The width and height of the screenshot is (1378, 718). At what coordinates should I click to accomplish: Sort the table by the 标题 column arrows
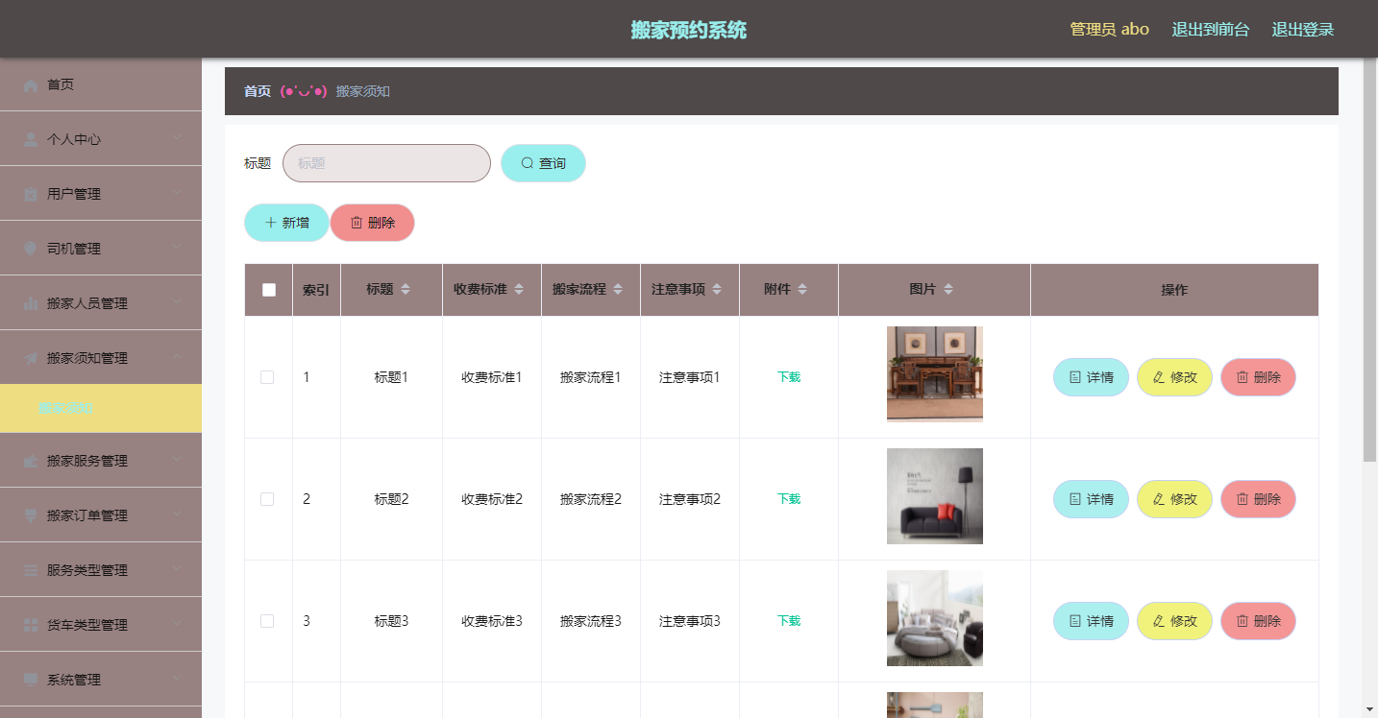click(406, 290)
